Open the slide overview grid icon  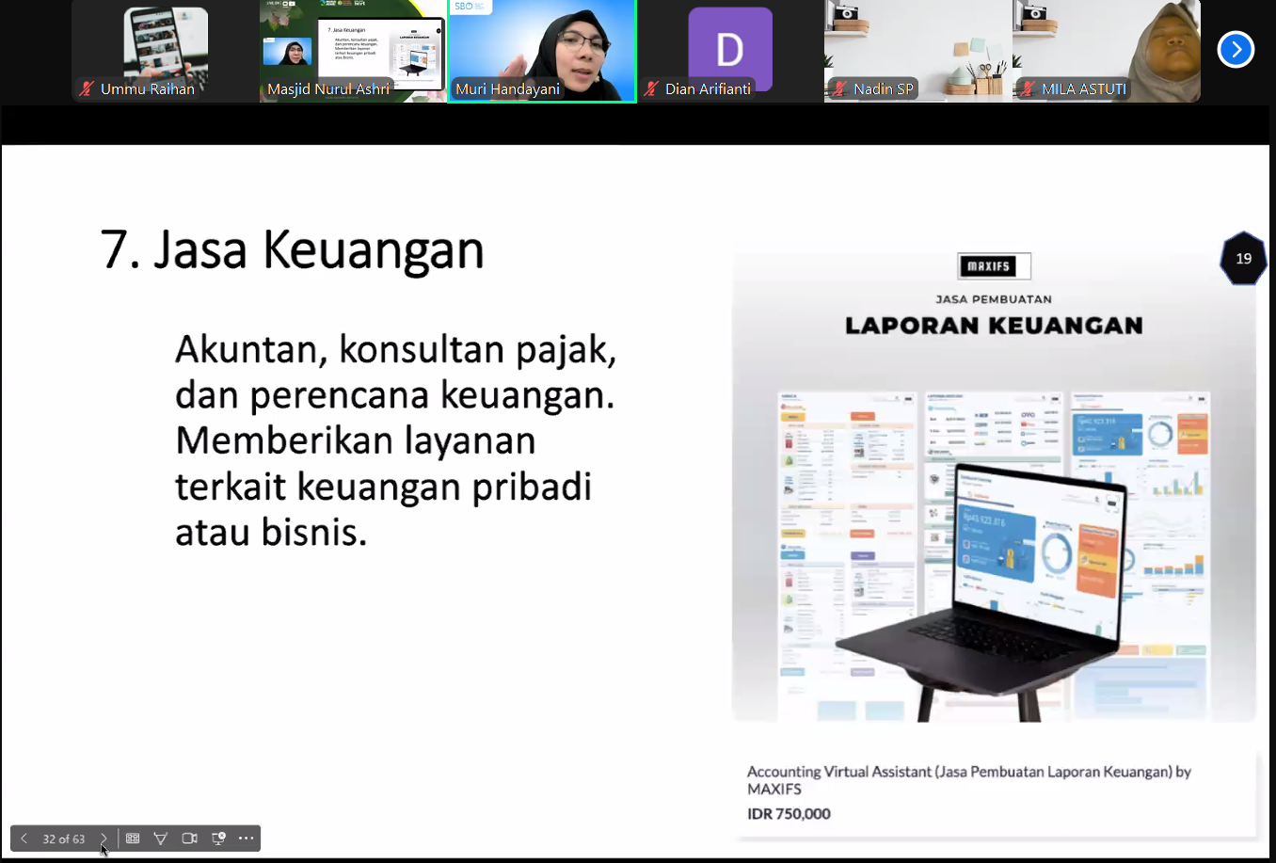132,838
